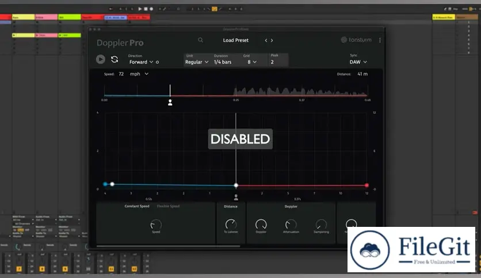This screenshot has height=278, width=481.
Task: Click the DAW transport stop button
Action: [146, 9]
